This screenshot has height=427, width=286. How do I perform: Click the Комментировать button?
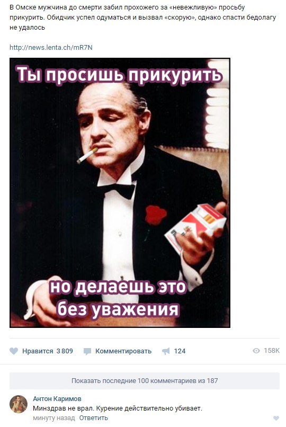pyautogui.click(x=123, y=351)
